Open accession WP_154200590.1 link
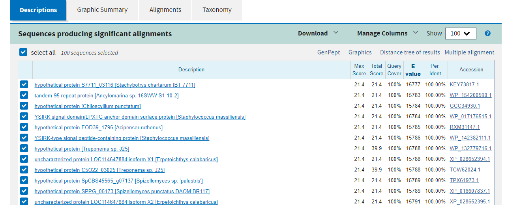 point(470,95)
